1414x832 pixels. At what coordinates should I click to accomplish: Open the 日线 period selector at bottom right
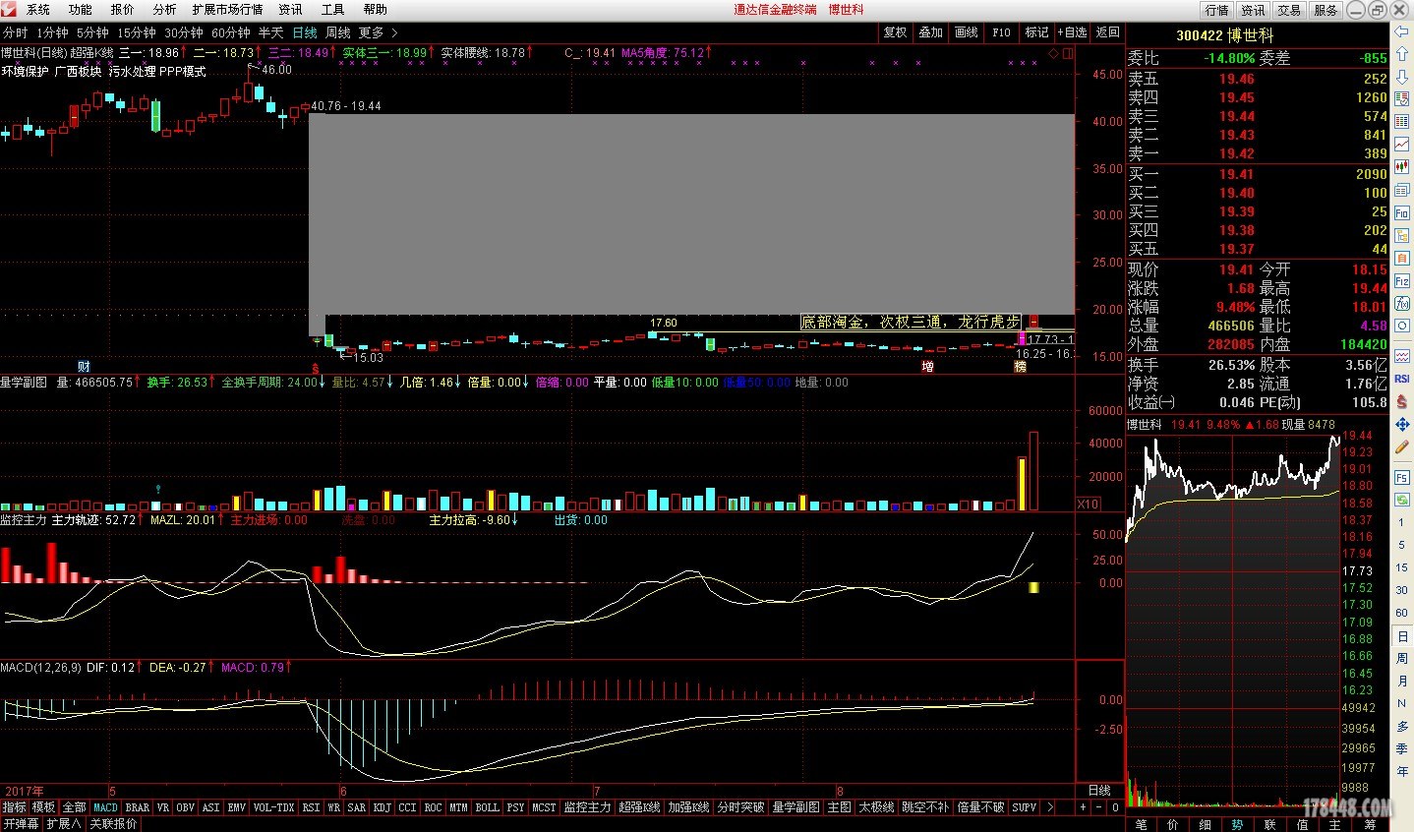tap(1099, 791)
